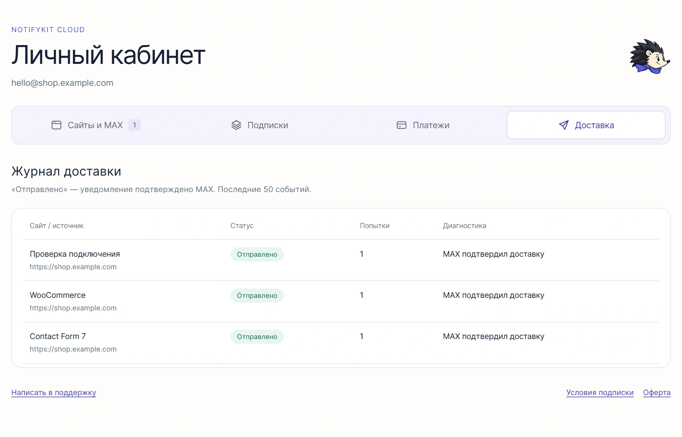The image size is (682, 437).
Task: Click the attempts count in Contact Form 7 row
Action: coord(362,336)
